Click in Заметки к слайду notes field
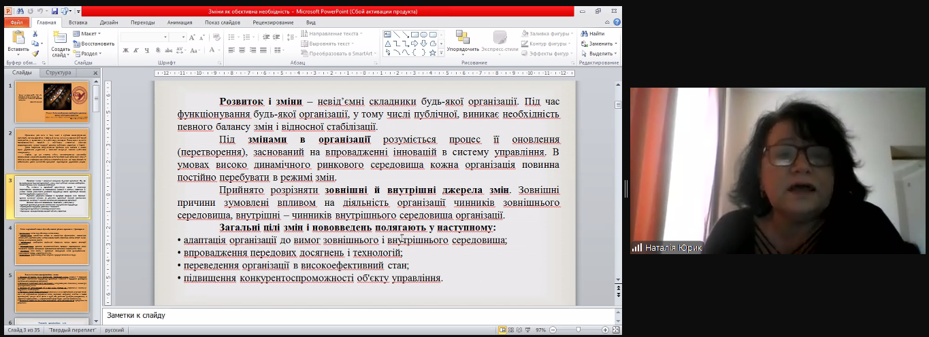 coord(357,316)
